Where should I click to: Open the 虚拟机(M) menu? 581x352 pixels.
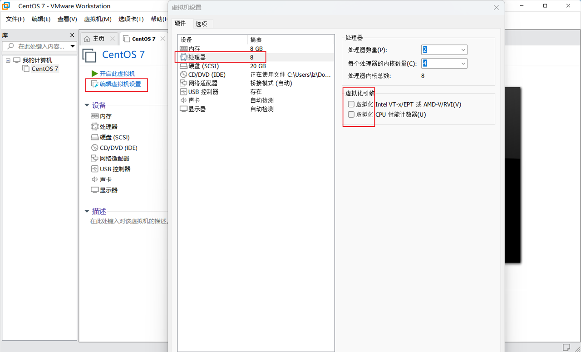click(98, 19)
